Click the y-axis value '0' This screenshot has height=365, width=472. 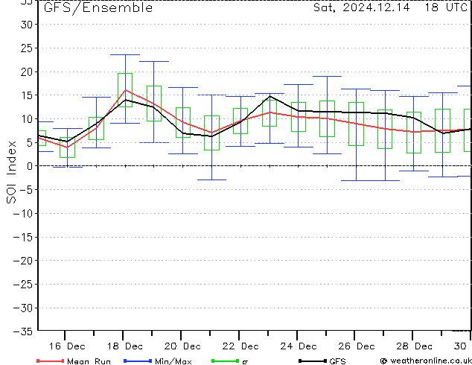(30, 166)
